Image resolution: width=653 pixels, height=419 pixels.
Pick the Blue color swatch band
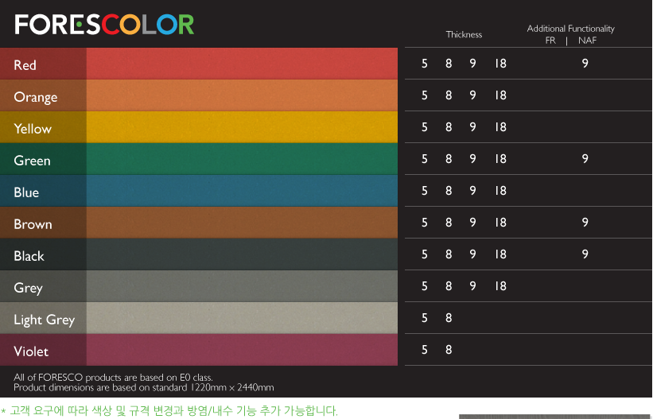(x=242, y=191)
